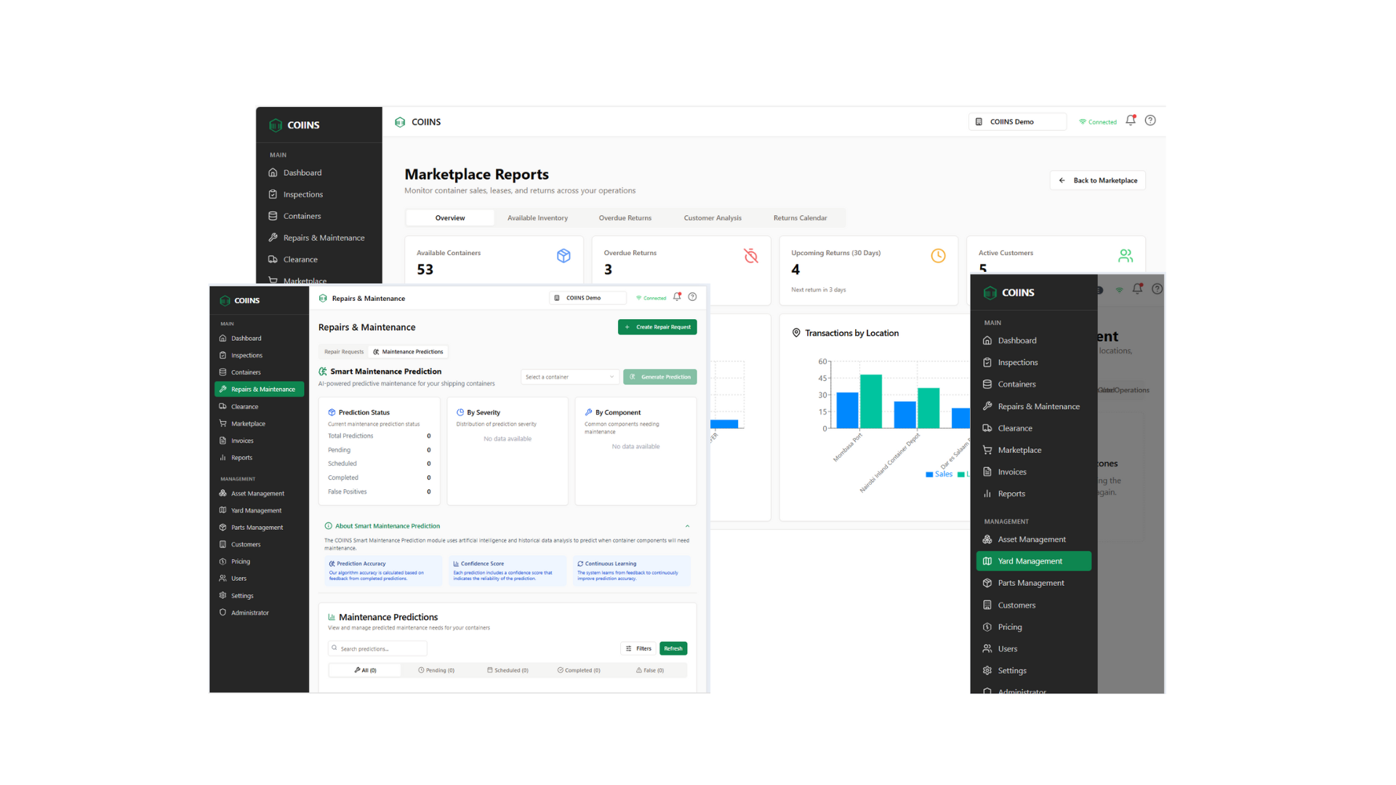Click the Available Containers cube icon
Image resolution: width=1396 pixels, height=785 pixels.
click(563, 256)
